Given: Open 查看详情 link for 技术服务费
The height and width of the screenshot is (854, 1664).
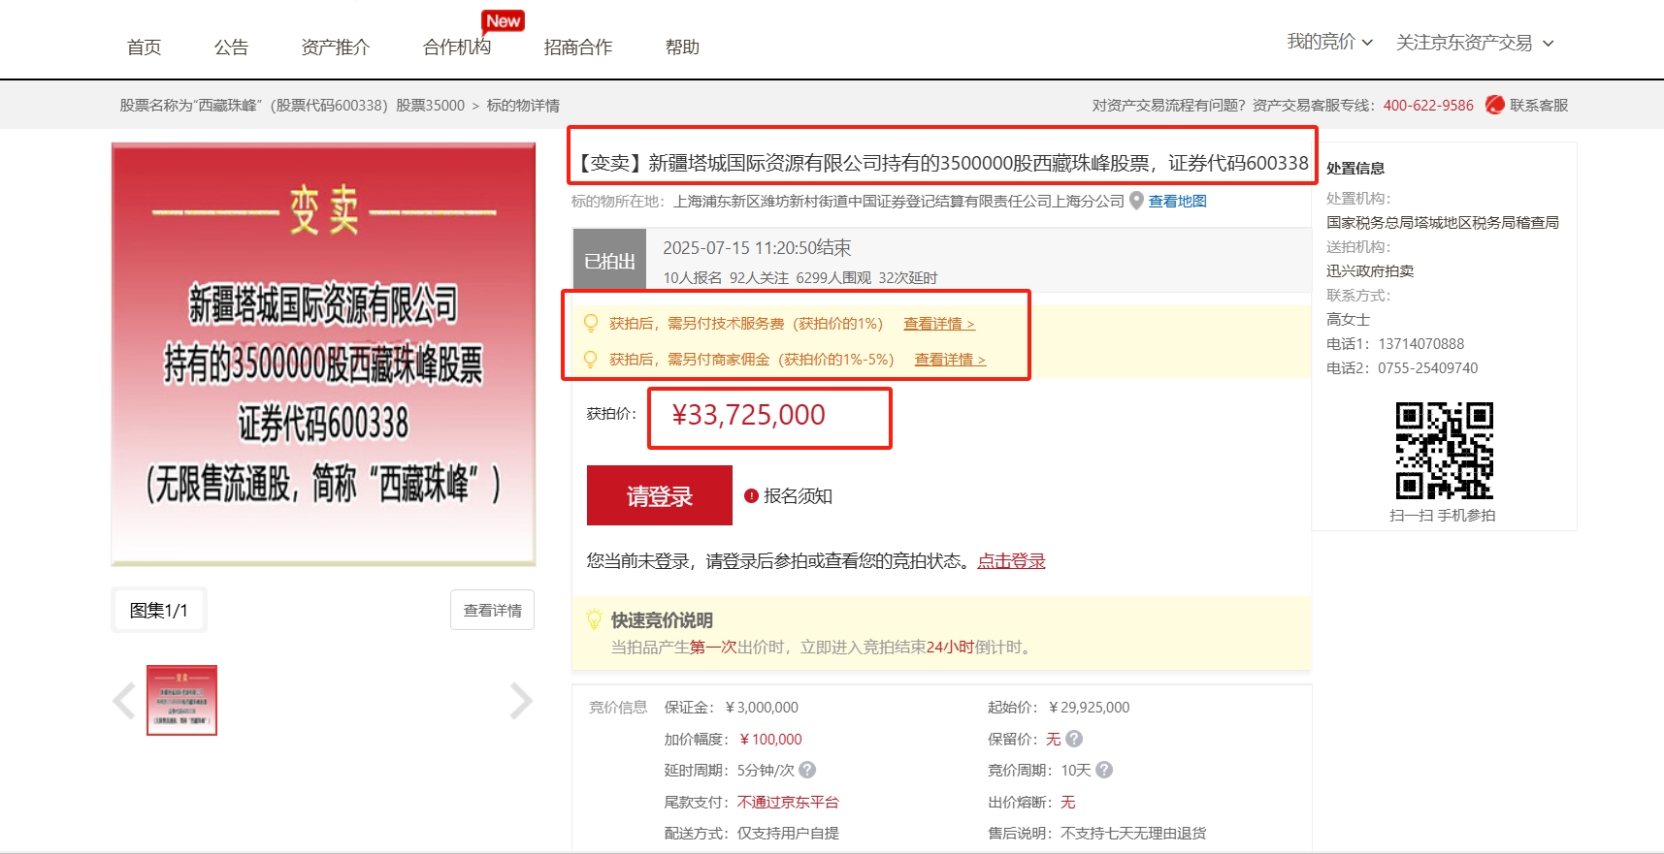Looking at the screenshot, I should pyautogui.click(x=939, y=324).
